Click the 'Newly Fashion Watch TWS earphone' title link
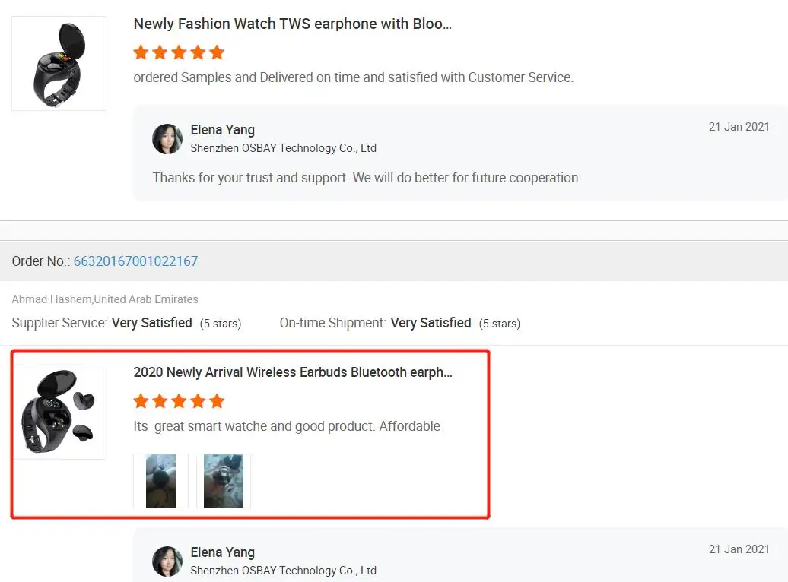Image resolution: width=788 pixels, height=582 pixels. tap(293, 24)
